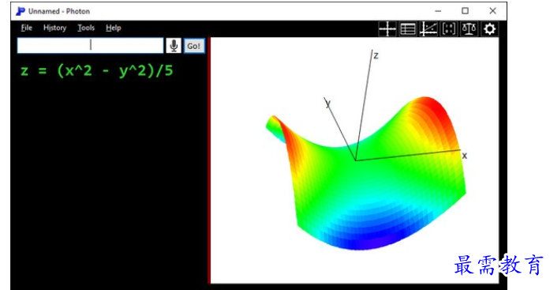
Task: Open the Tools menu
Action: click(x=86, y=28)
